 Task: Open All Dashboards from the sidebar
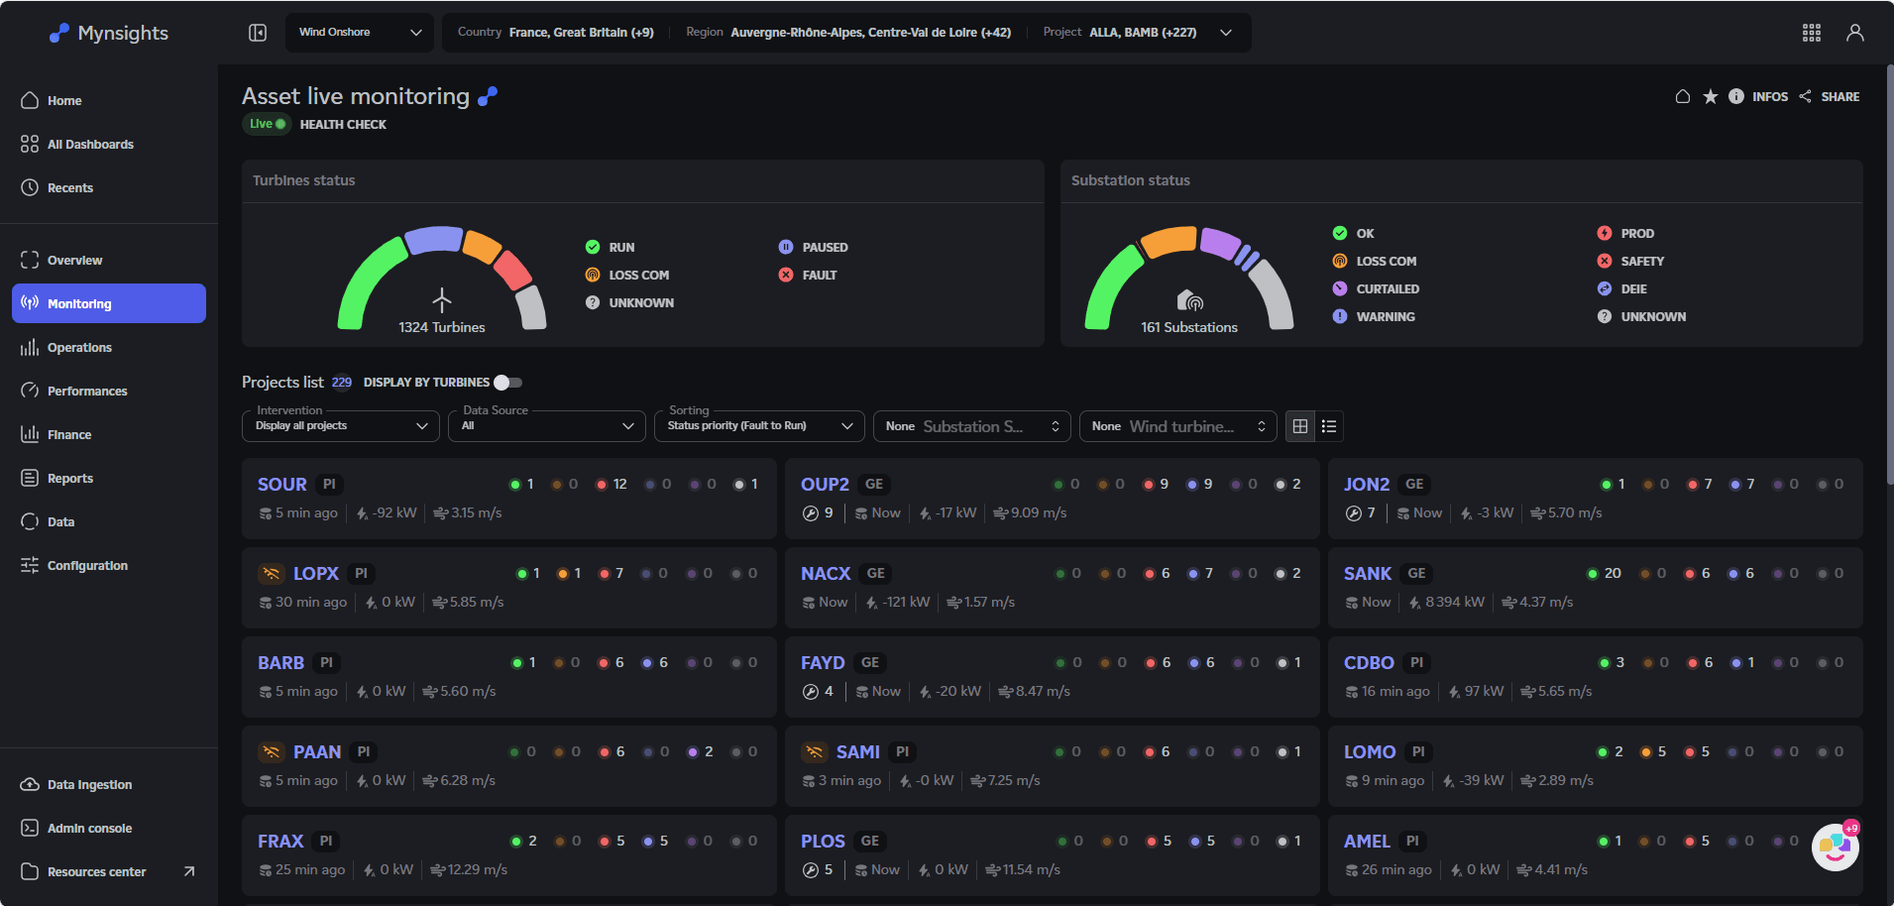pyautogui.click(x=90, y=144)
